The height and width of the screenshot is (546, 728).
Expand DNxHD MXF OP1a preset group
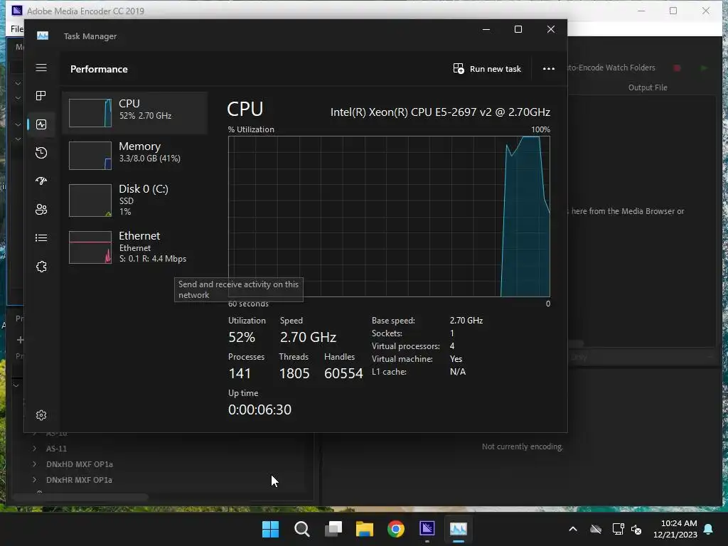click(34, 464)
